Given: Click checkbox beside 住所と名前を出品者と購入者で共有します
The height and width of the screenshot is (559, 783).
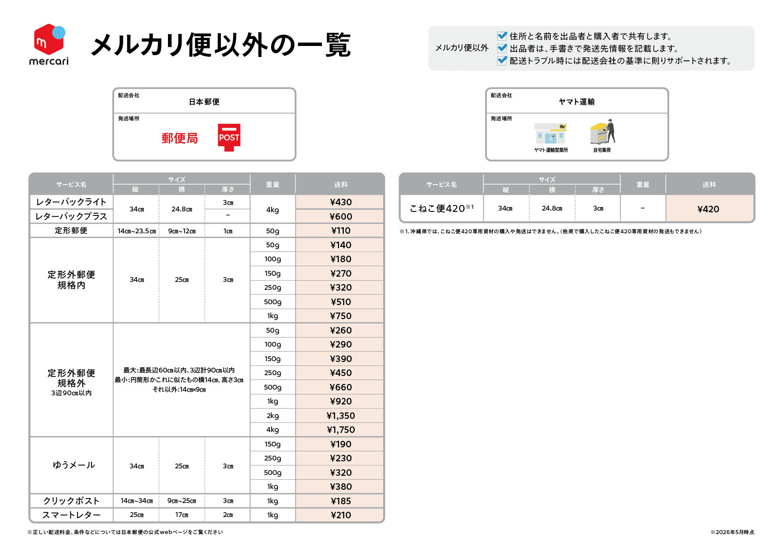Looking at the screenshot, I should [502, 36].
